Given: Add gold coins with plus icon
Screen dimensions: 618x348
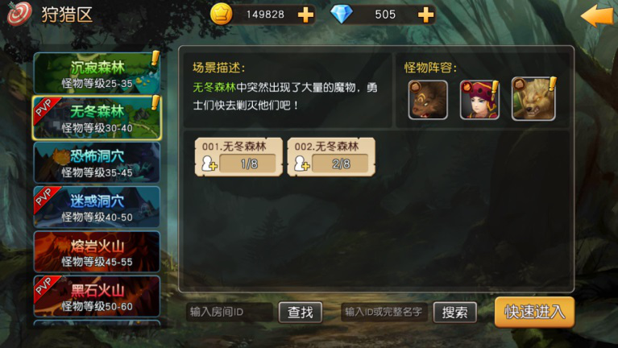Looking at the screenshot, I should 305,15.
